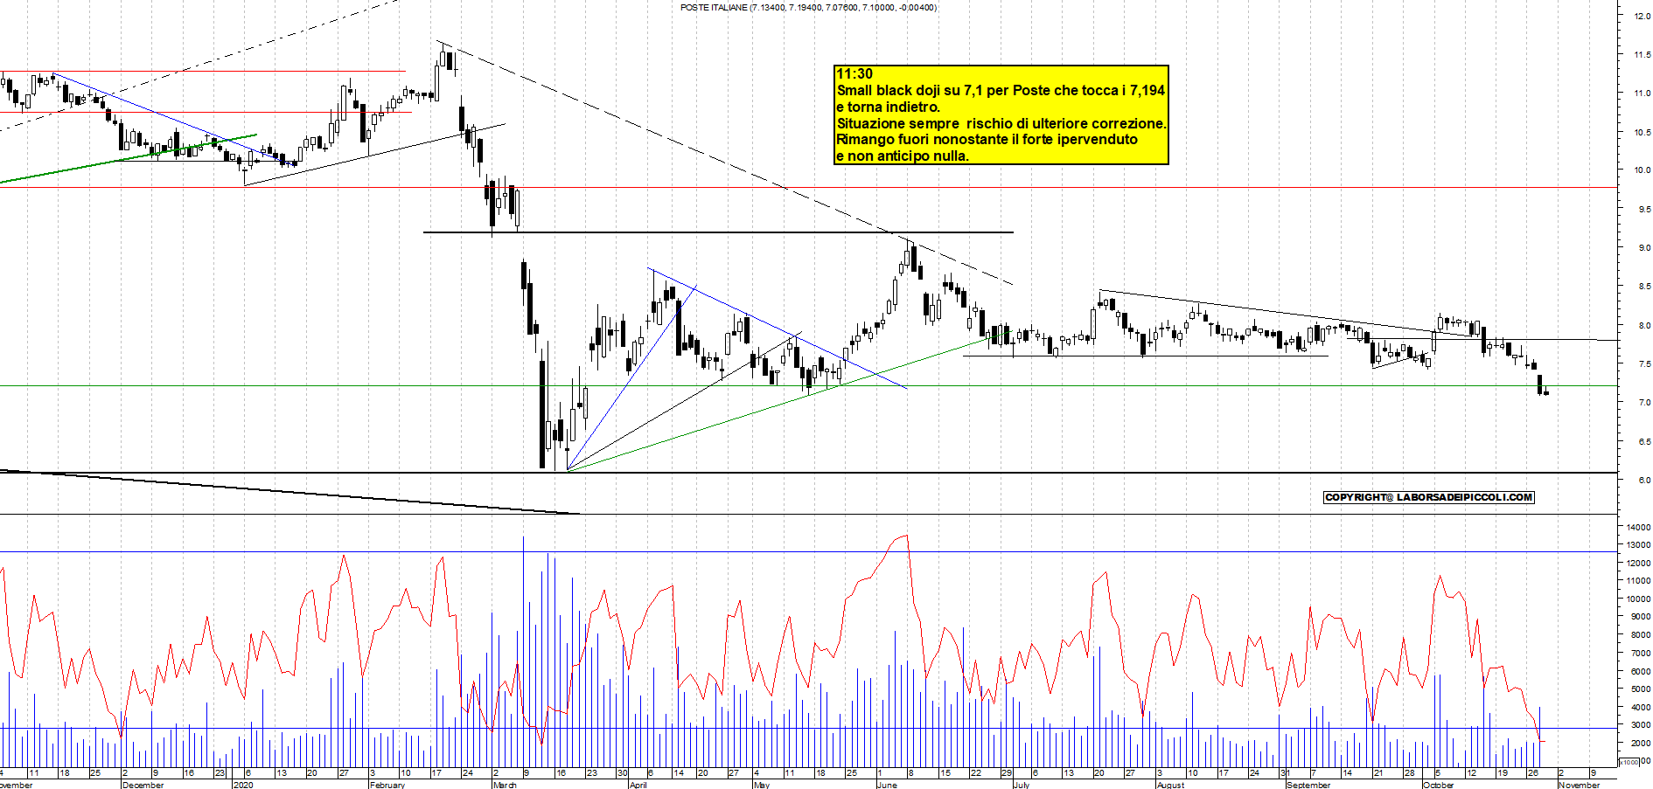Click the March month label
The height and width of the screenshot is (789, 1653).
coord(505,785)
